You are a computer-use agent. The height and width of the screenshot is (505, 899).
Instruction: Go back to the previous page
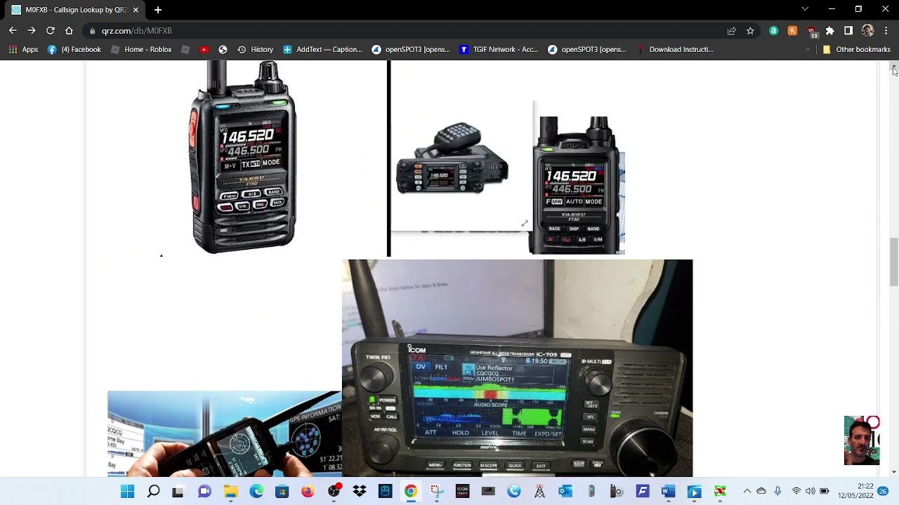pos(13,31)
